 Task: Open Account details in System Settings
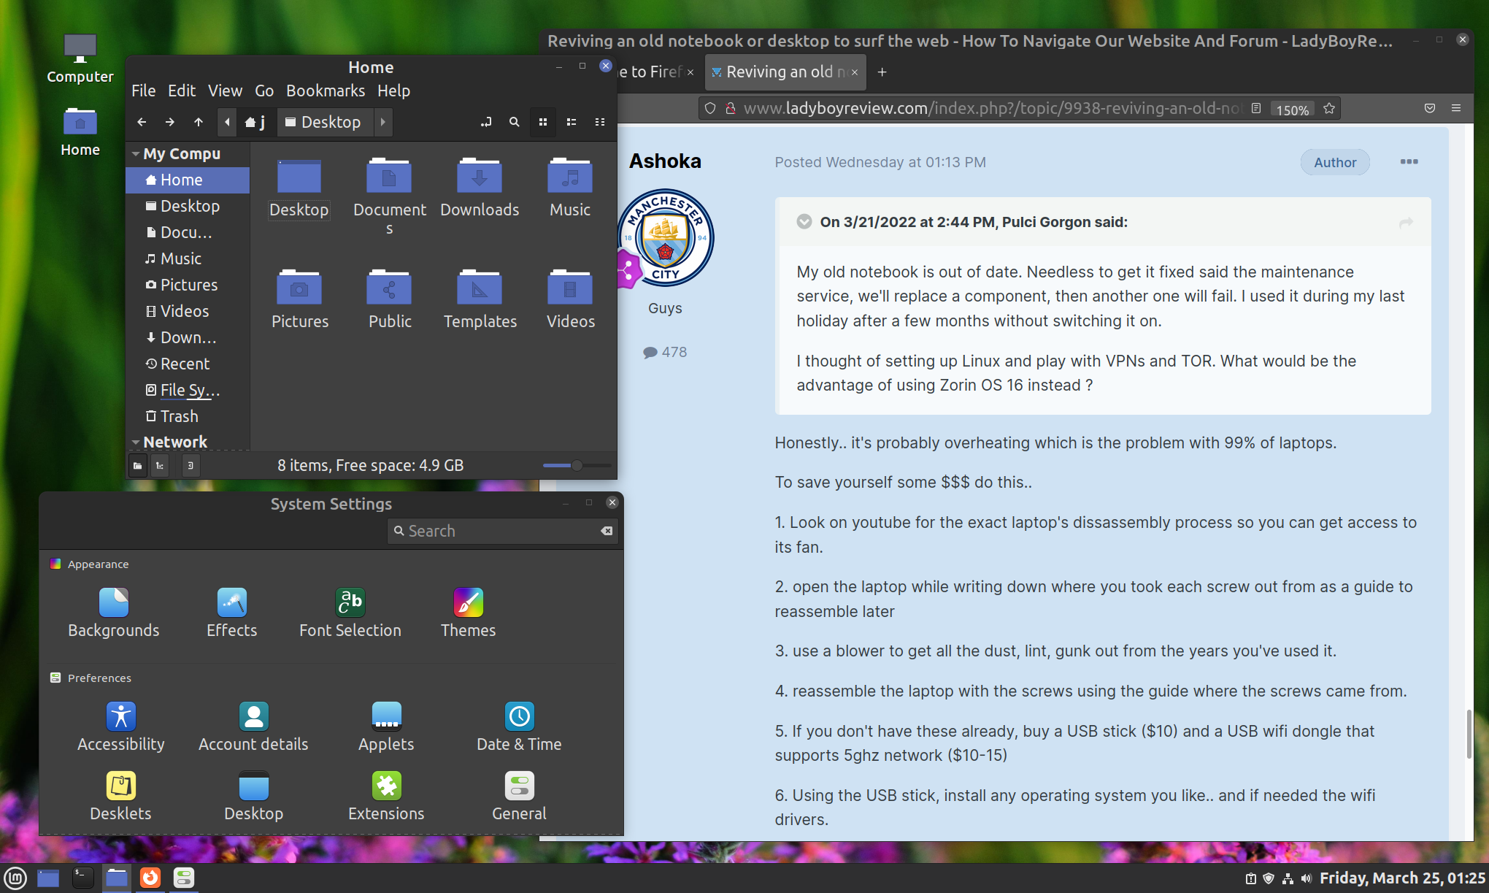253,727
